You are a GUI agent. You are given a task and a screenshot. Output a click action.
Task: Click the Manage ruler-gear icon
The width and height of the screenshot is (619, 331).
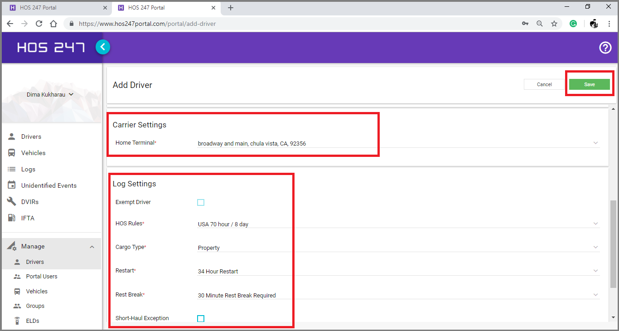(x=12, y=246)
